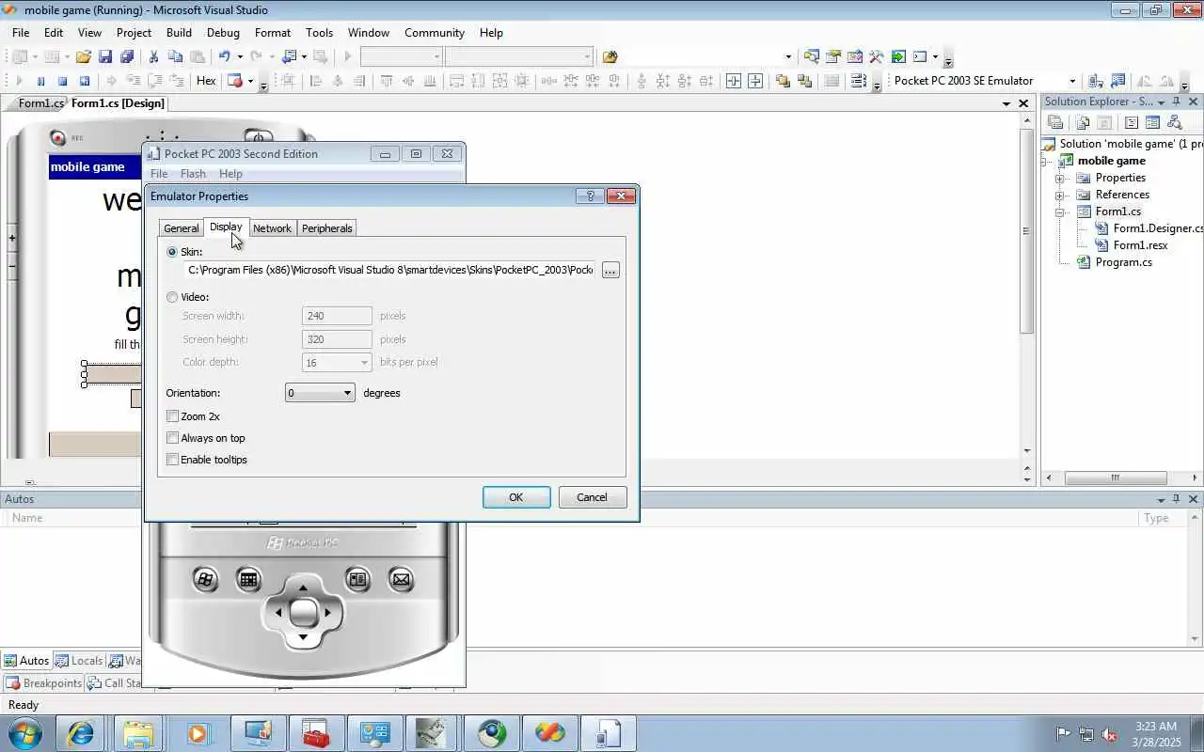The height and width of the screenshot is (752, 1204).
Task: Toggle Hex display button
Action: click(206, 81)
